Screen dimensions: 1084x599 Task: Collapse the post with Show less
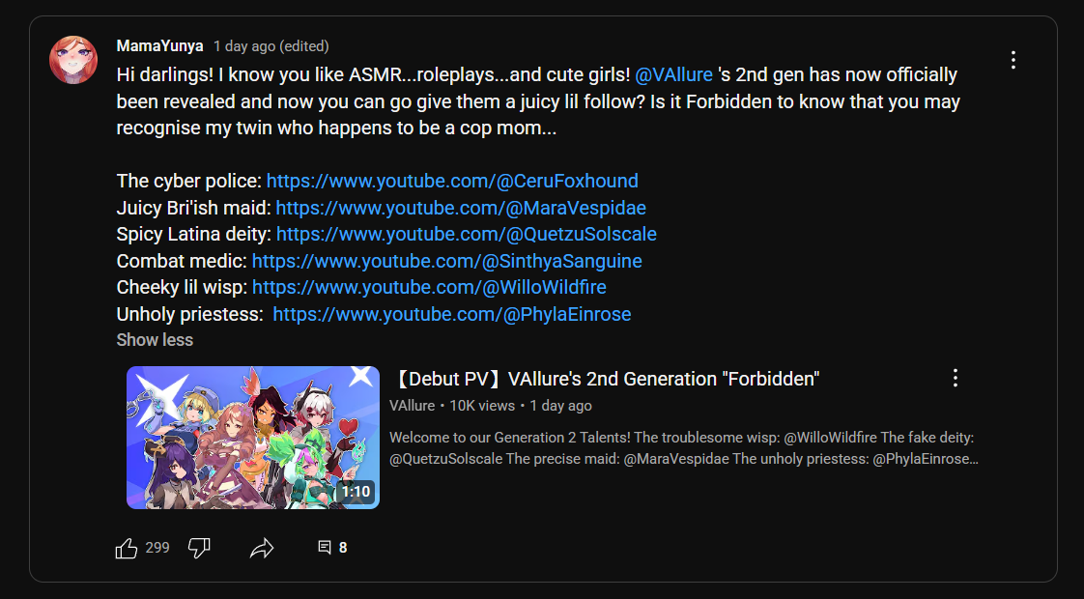[x=155, y=340]
